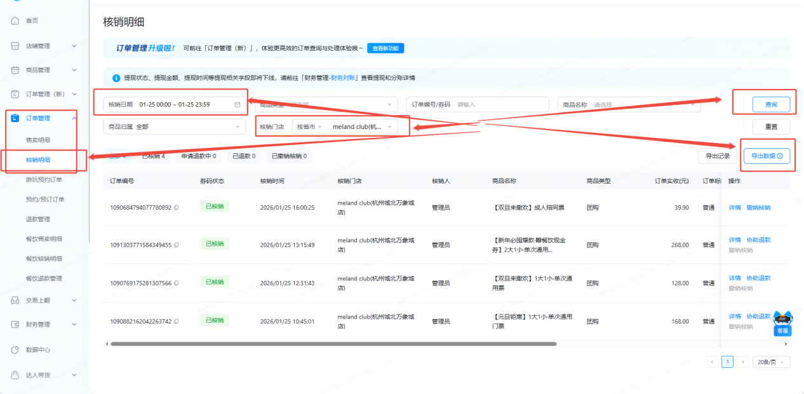The height and width of the screenshot is (394, 804).
Task: Click the calendar icon in 核销日期 field
Action: (238, 104)
